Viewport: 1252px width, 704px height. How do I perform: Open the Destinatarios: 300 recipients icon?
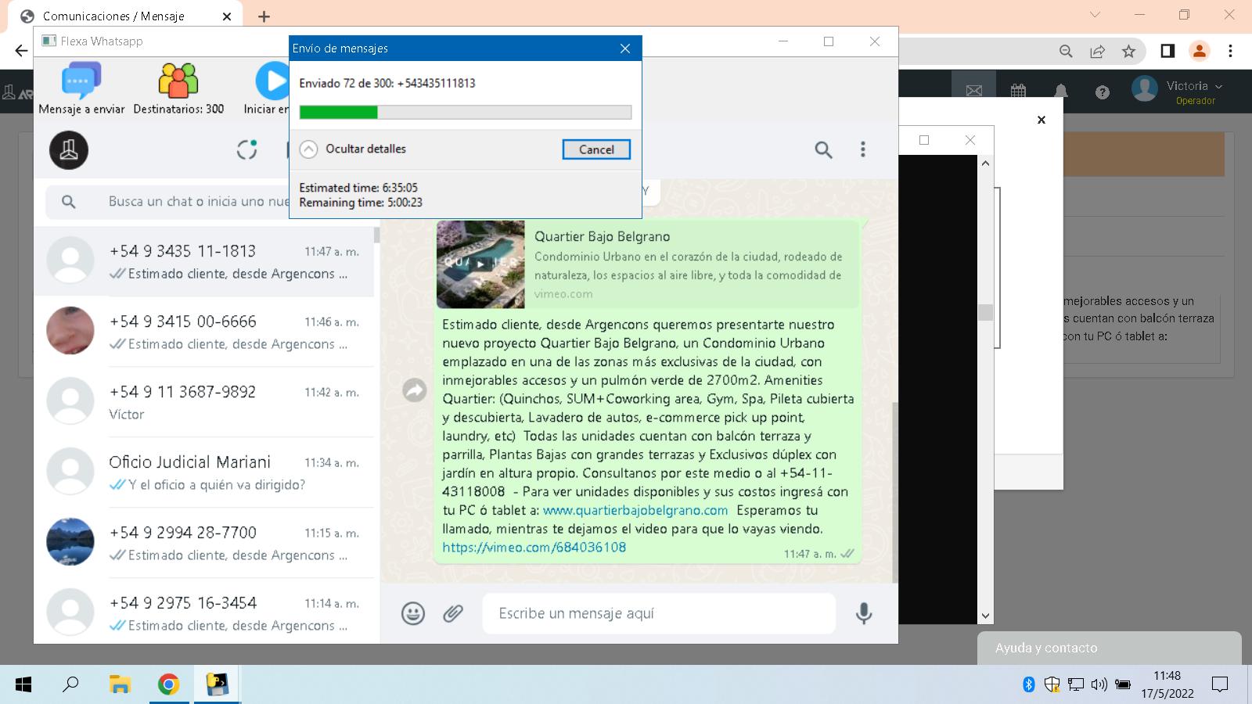click(x=178, y=81)
